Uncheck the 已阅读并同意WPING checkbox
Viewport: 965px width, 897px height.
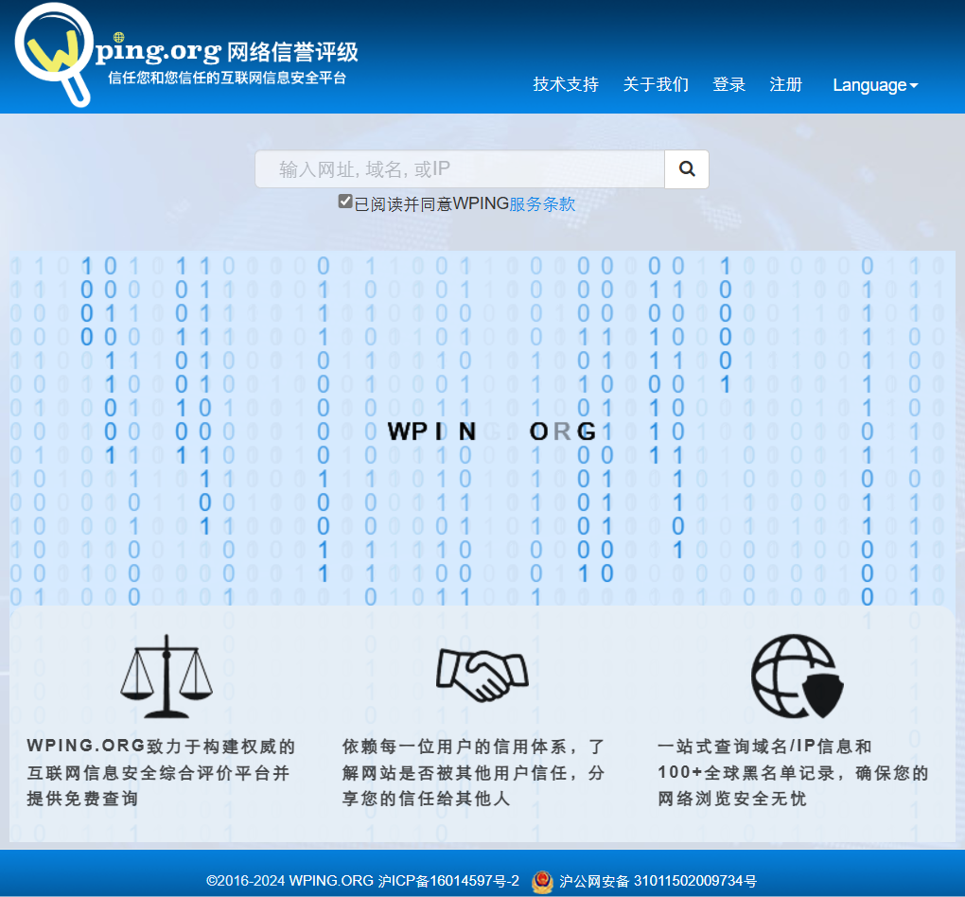click(345, 202)
